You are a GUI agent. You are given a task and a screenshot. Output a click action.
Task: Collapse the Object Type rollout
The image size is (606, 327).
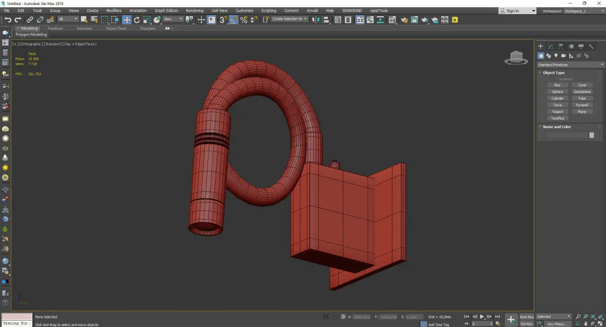[553, 73]
